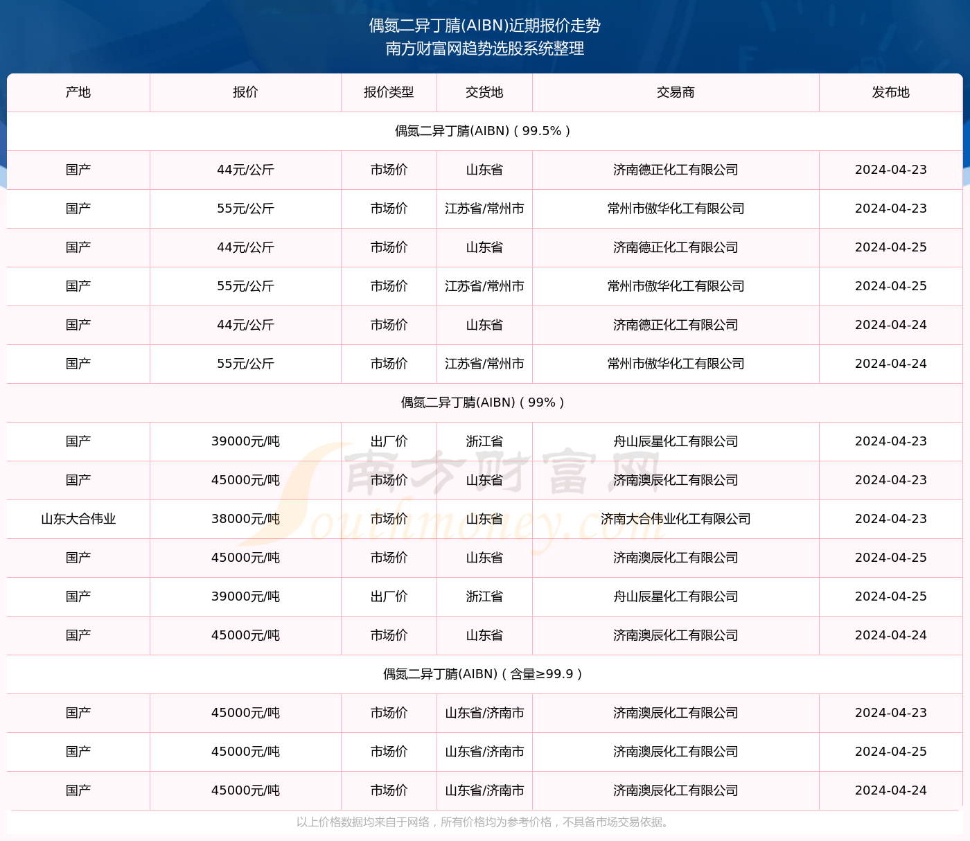Click 舟山辰星化工有限公司 in the 2024-04-25 row
This screenshot has height=841, width=970.
click(676, 596)
